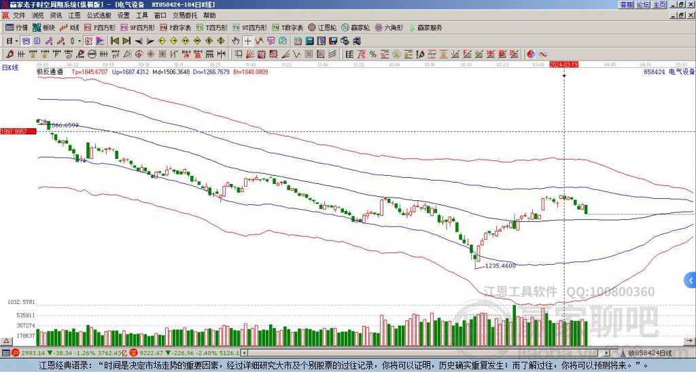
Task: Open the 公式选股 menu
Action: (99, 16)
